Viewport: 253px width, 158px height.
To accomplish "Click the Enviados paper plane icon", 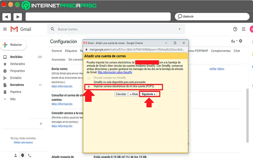I will coord(5,78).
